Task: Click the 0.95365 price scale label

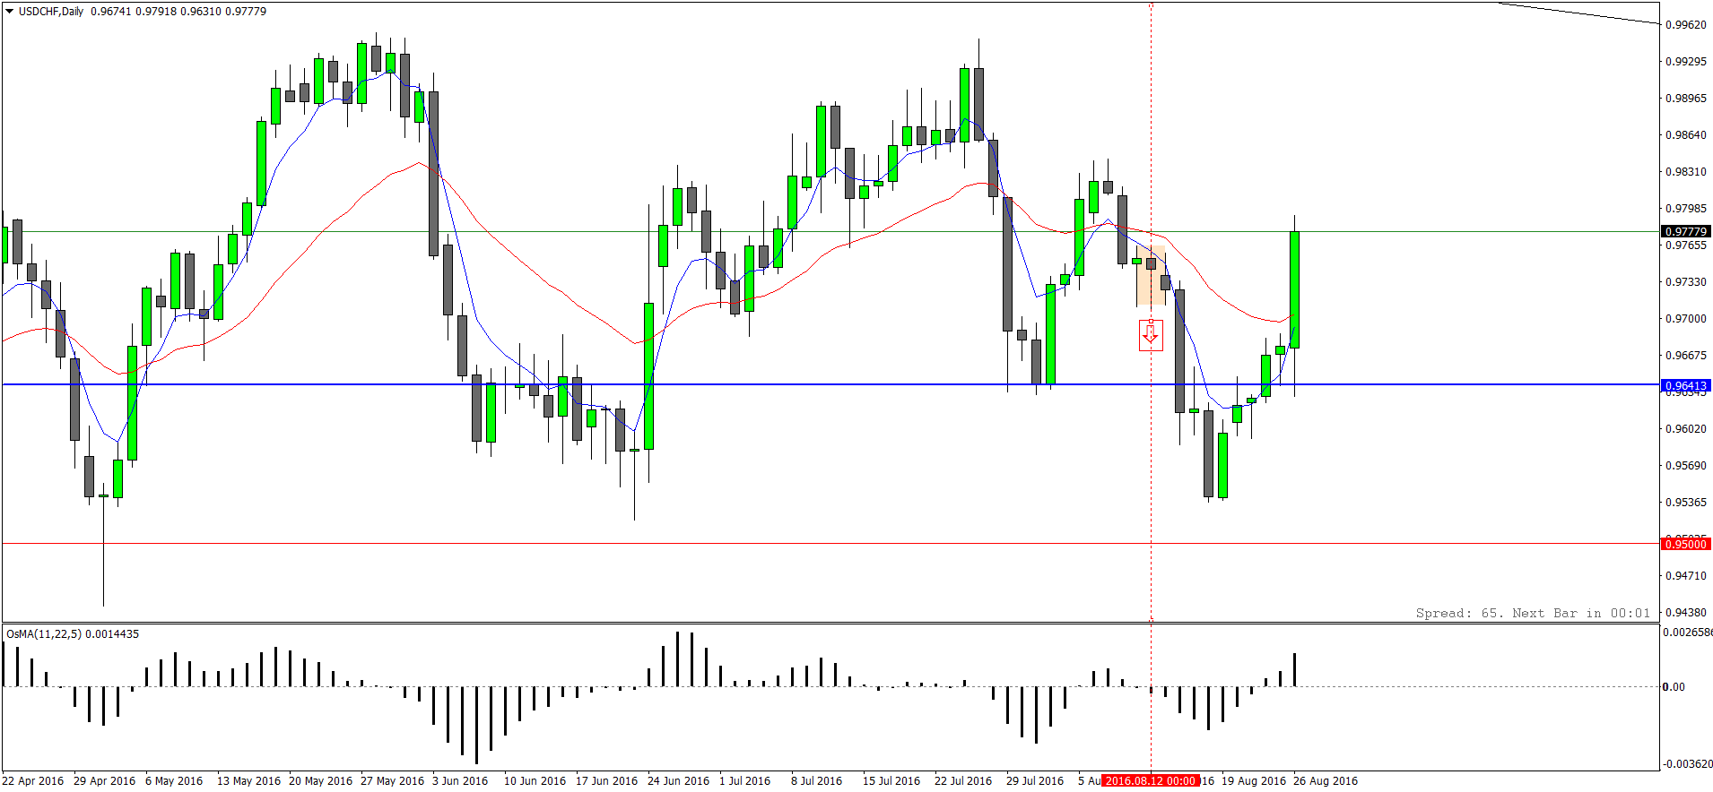Action: (1686, 502)
